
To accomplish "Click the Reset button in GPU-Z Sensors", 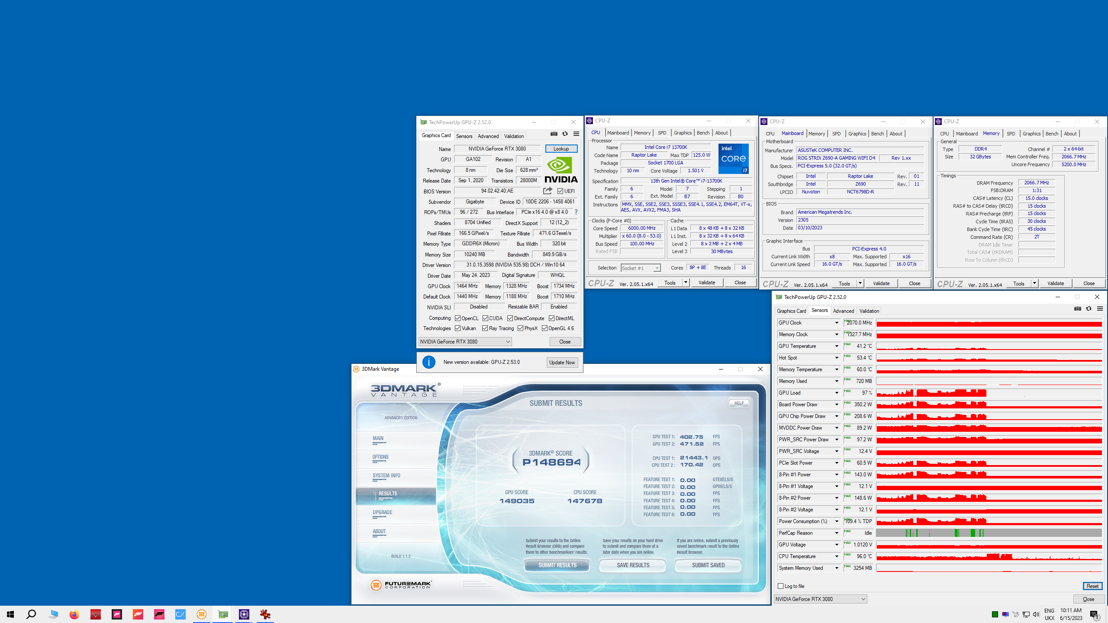I will (1092, 586).
